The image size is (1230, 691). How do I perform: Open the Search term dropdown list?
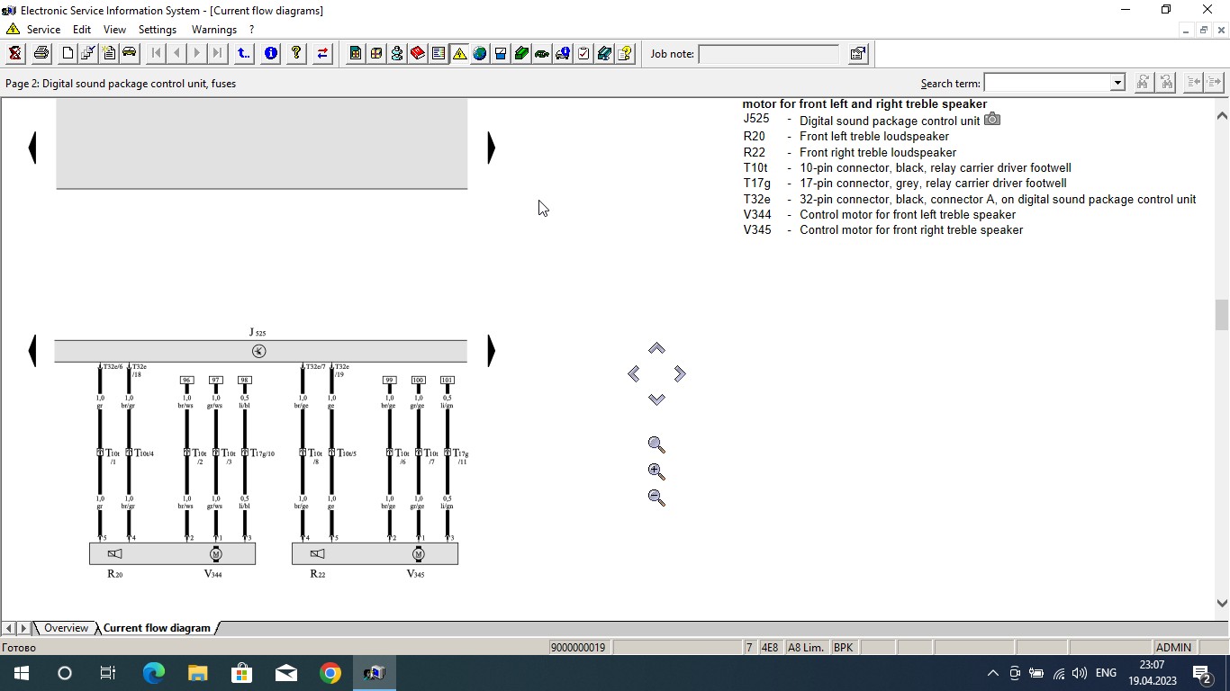click(1117, 83)
